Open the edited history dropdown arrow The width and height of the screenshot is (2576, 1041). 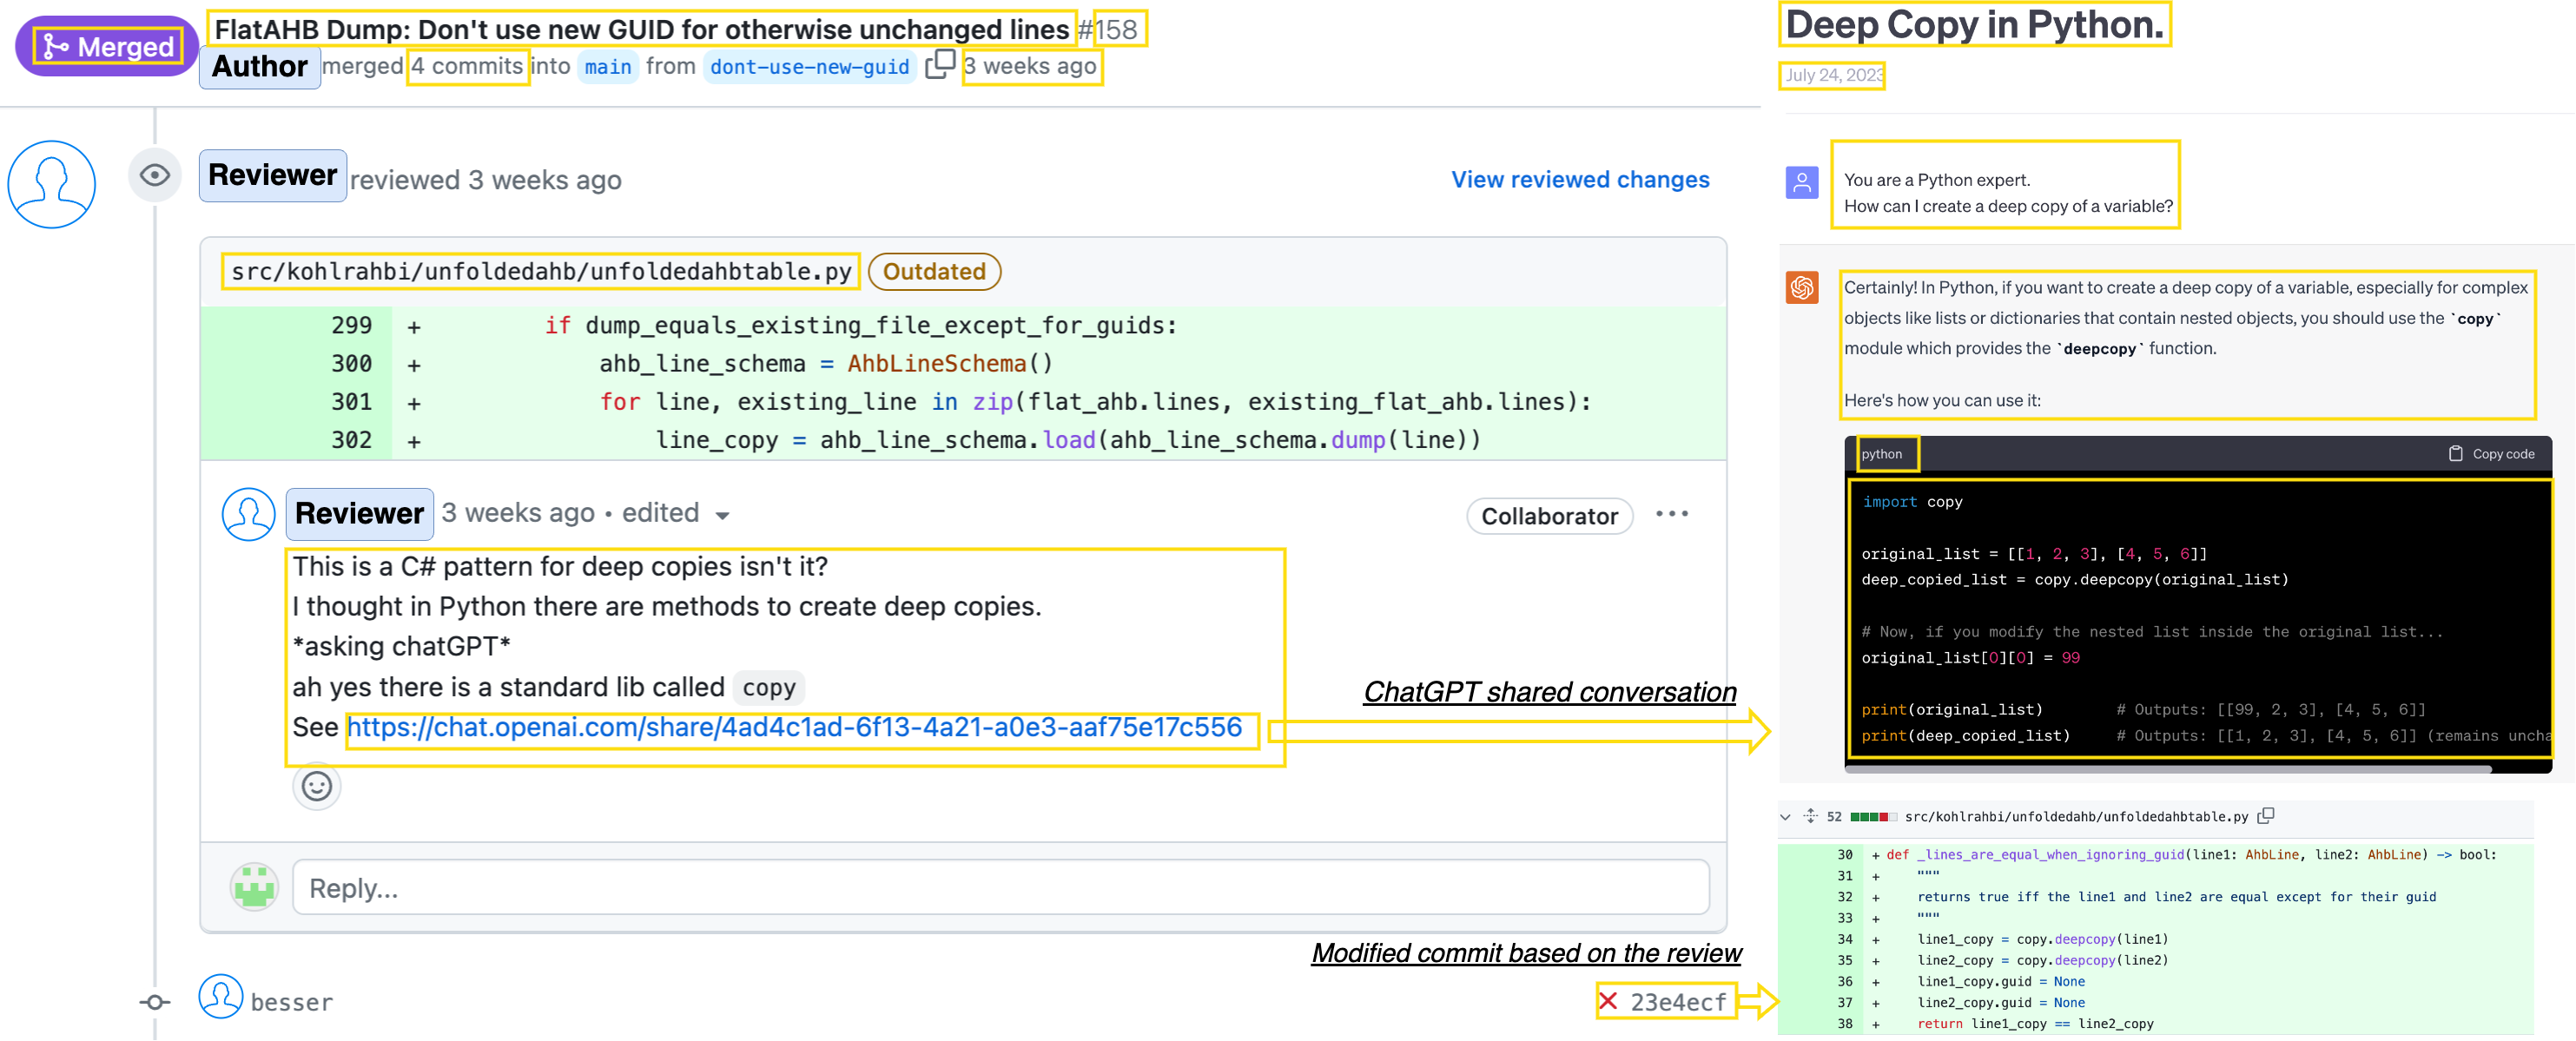click(722, 516)
